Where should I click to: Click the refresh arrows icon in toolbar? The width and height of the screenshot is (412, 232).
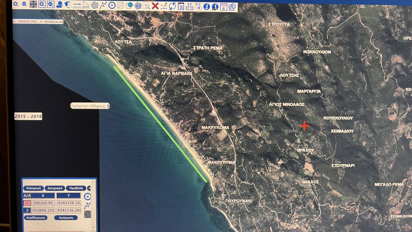pyautogui.click(x=172, y=6)
